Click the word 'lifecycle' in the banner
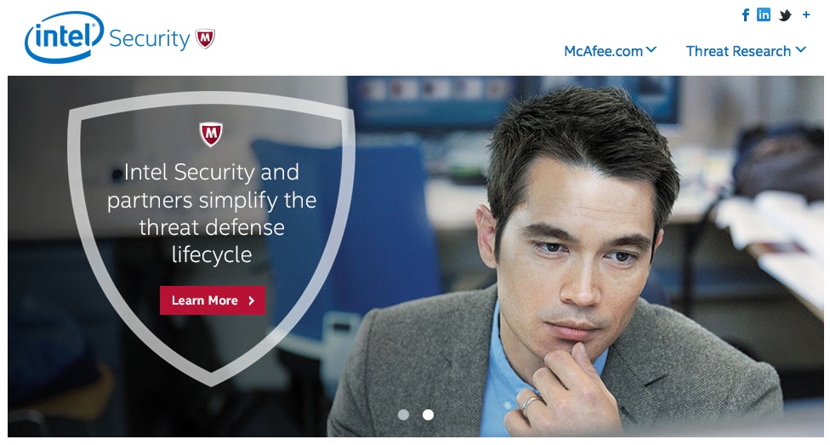Image resolution: width=830 pixels, height=445 pixels. [x=212, y=254]
